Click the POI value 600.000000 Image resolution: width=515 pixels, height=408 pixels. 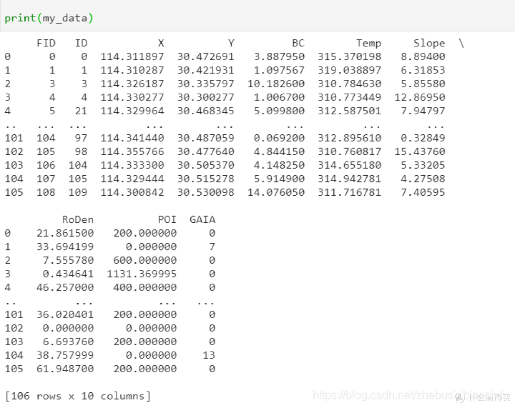click(x=145, y=260)
